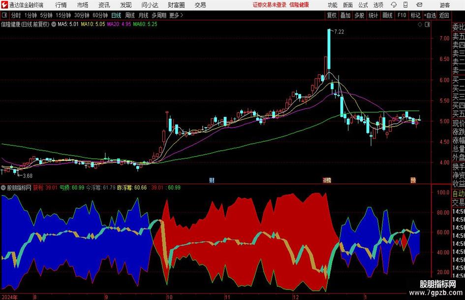Open the mail envelope icon
Viewport: 465px width, 300px height.
point(419,5)
